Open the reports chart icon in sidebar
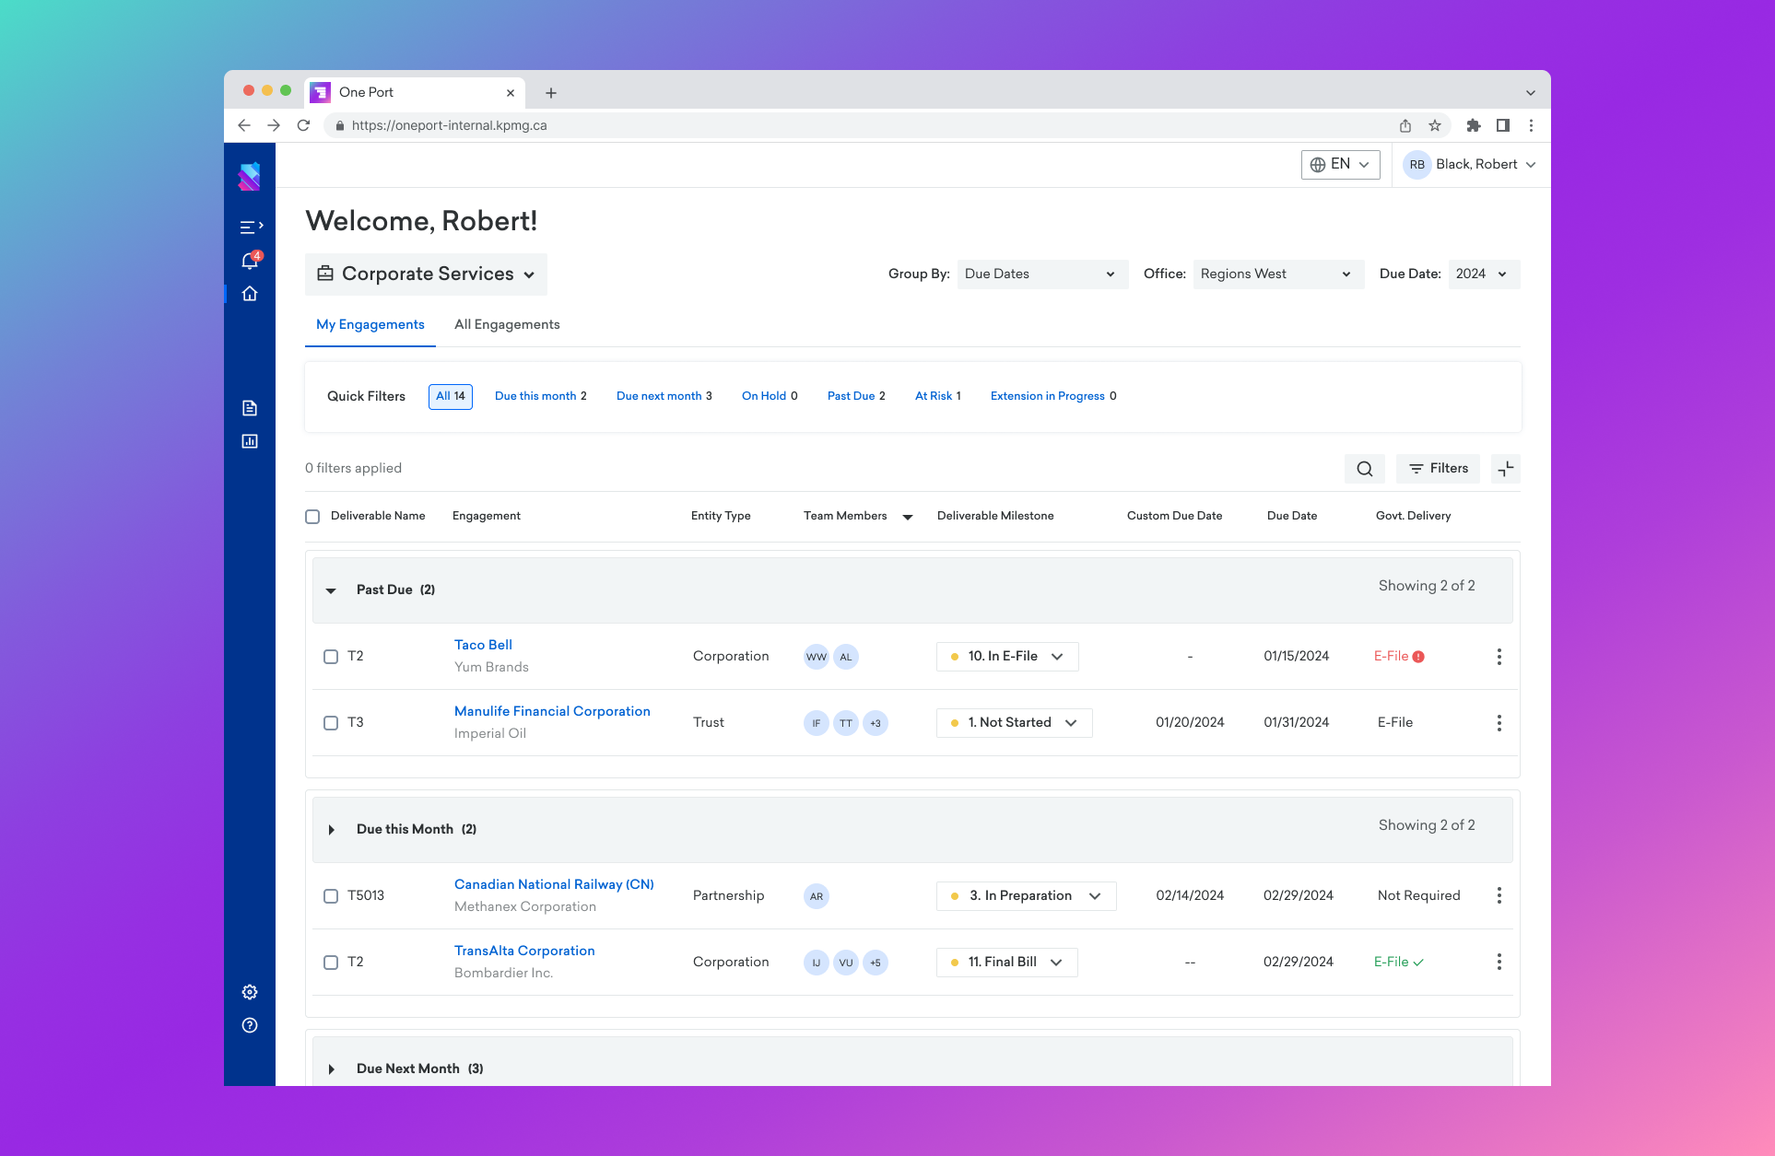This screenshot has width=1775, height=1156. pos(250,441)
